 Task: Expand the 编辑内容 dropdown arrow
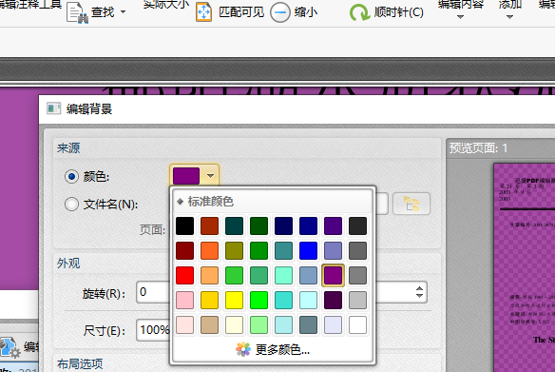point(460,17)
